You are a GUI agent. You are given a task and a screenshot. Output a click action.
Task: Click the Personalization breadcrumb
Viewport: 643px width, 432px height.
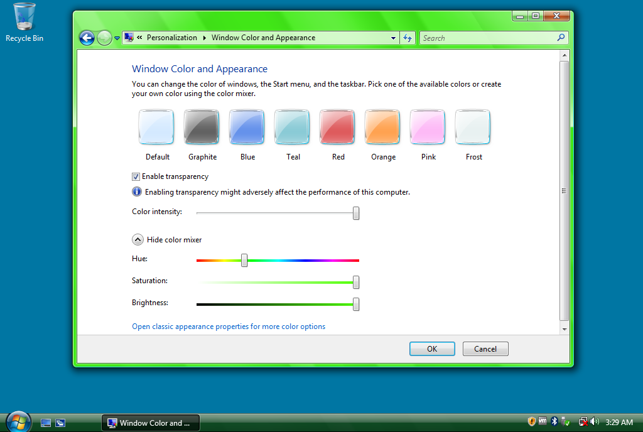tap(172, 38)
